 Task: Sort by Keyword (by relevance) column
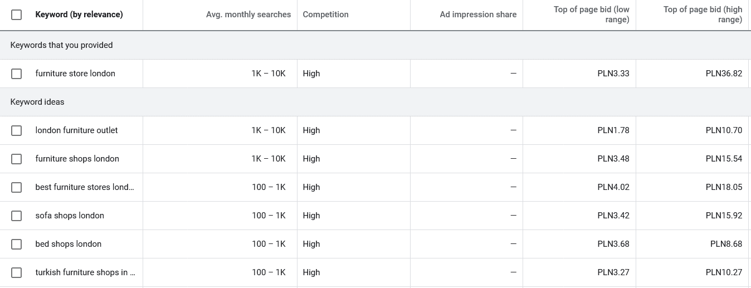click(79, 14)
